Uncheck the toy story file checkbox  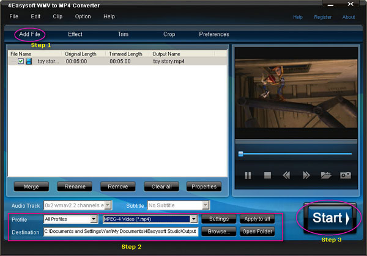pyautogui.click(x=21, y=62)
